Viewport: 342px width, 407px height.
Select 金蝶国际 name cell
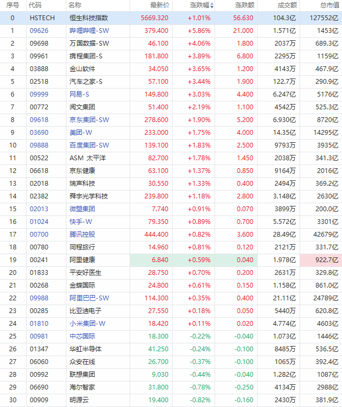tap(82, 285)
